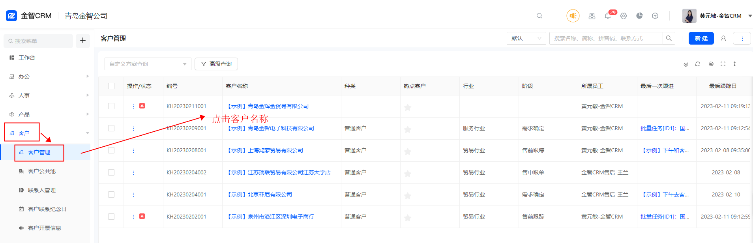Viewport: 753px width, 243px height.
Task: Click the 搜索菜单 input field
Action: pyautogui.click(x=38, y=41)
